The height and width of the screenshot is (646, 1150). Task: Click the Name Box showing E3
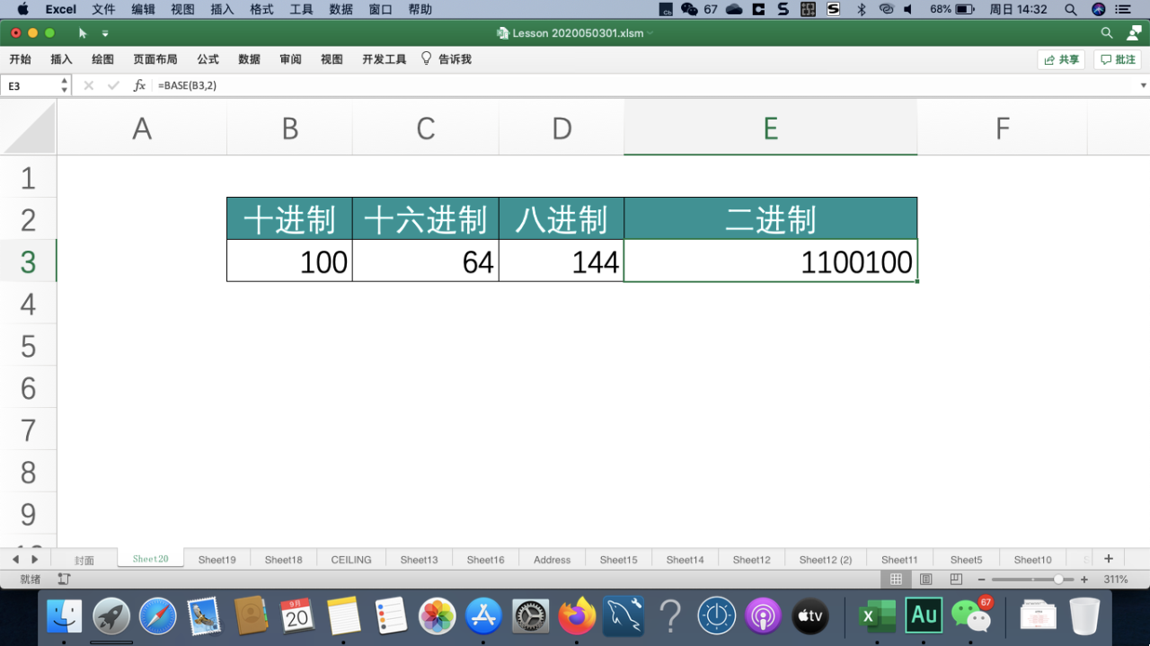click(29, 85)
